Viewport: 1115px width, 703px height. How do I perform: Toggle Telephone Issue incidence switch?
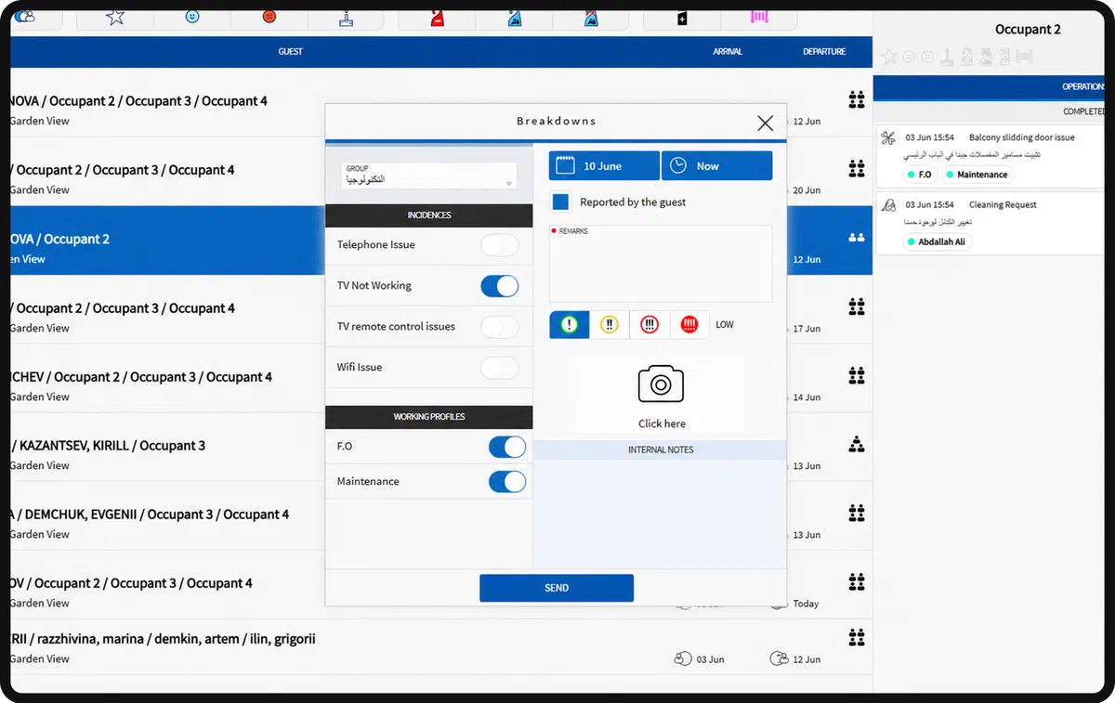click(500, 245)
